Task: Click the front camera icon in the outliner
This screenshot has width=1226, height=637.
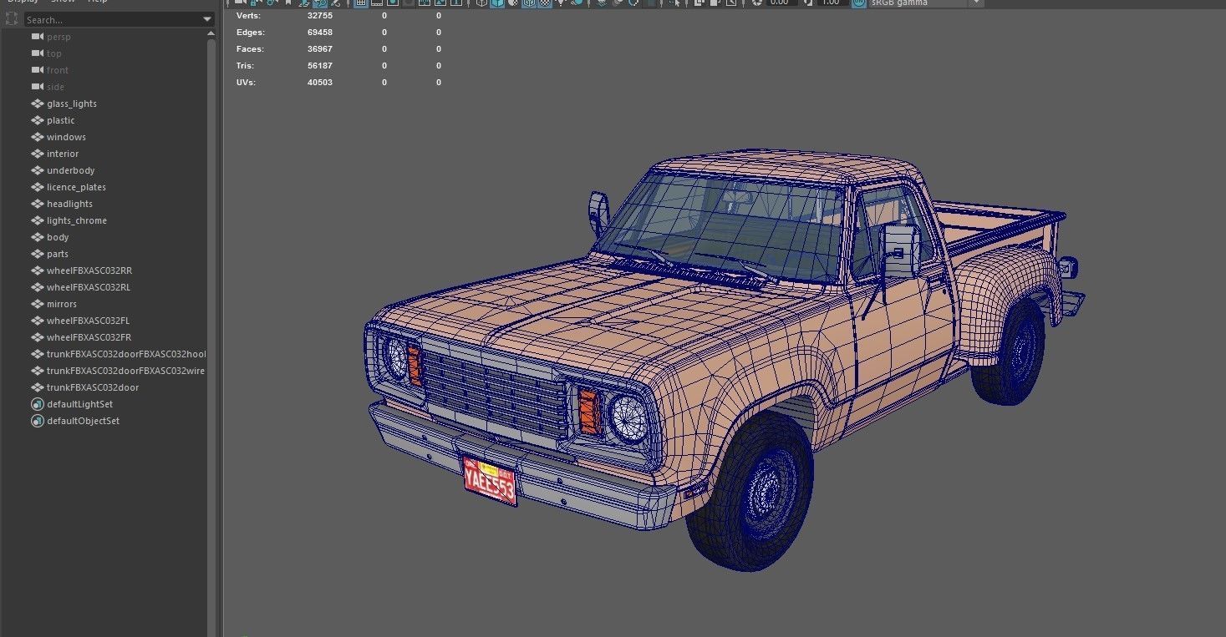Action: 37,70
